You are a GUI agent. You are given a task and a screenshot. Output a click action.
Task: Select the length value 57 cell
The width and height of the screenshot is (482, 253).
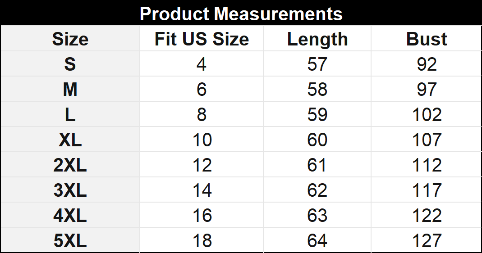(317, 64)
